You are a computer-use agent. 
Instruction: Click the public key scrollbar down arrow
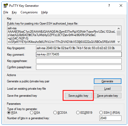pos(119,42)
